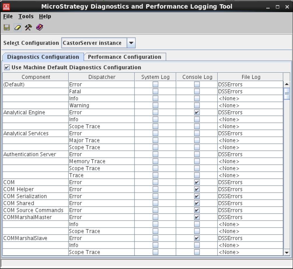This screenshot has height=269, width=293.
Task: Open the Tools menu
Action: pyautogui.click(x=26, y=16)
